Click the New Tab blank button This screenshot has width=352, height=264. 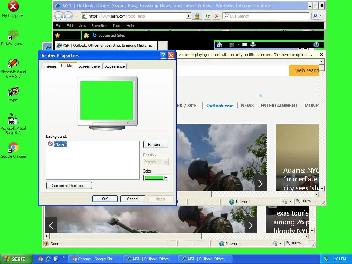pos(163,45)
